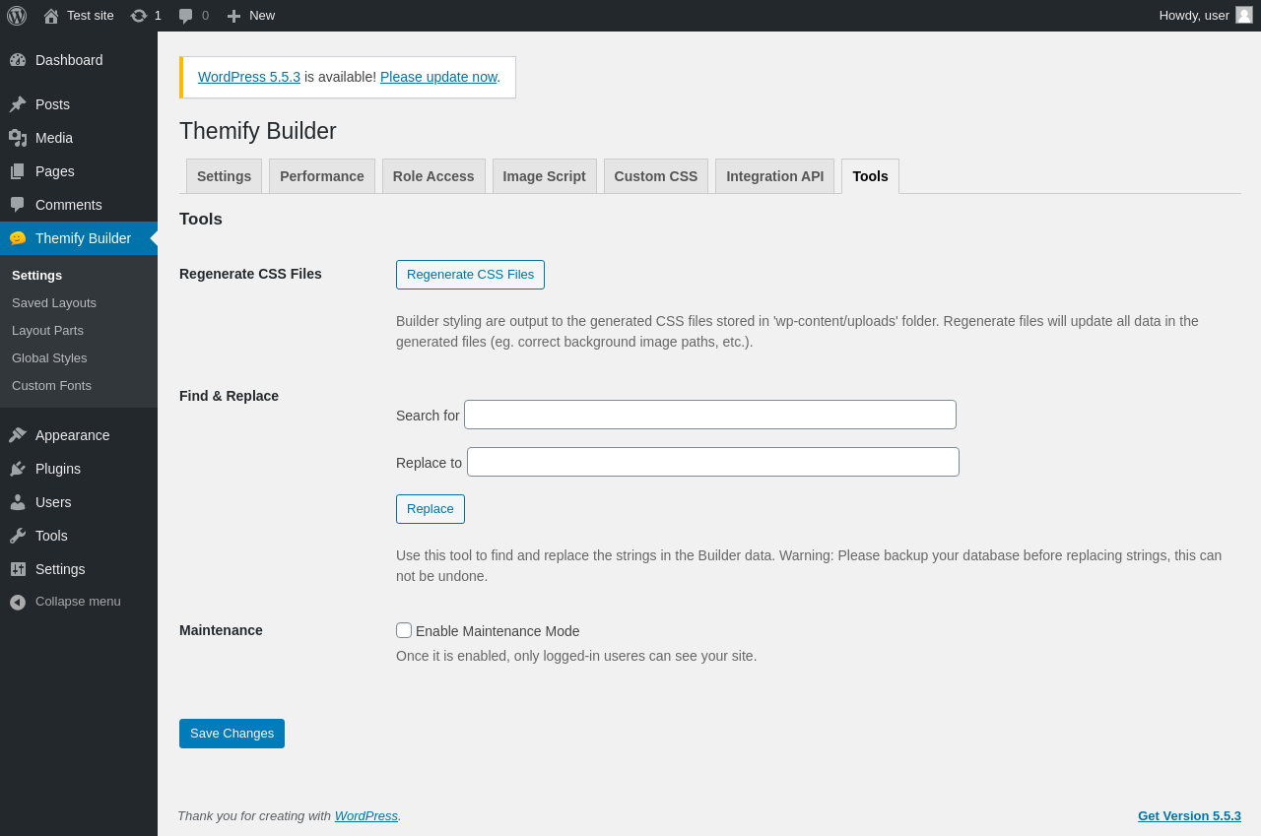Open the updates icon in admin bar
This screenshot has width=1261, height=836.
point(139,16)
